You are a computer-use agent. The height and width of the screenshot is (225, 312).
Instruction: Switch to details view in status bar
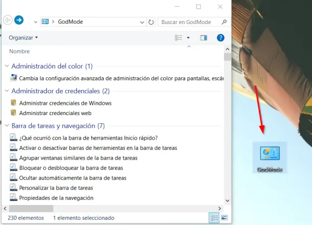(214, 218)
